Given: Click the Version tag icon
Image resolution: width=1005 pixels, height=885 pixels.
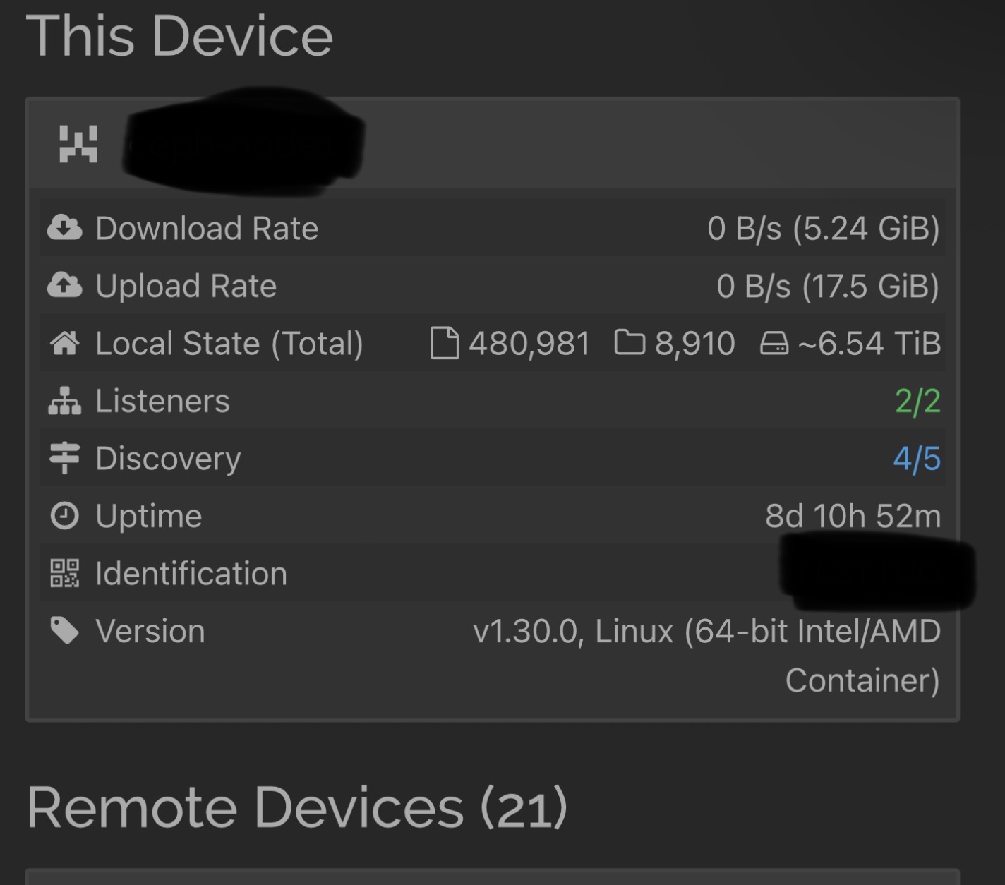Looking at the screenshot, I should (65, 631).
